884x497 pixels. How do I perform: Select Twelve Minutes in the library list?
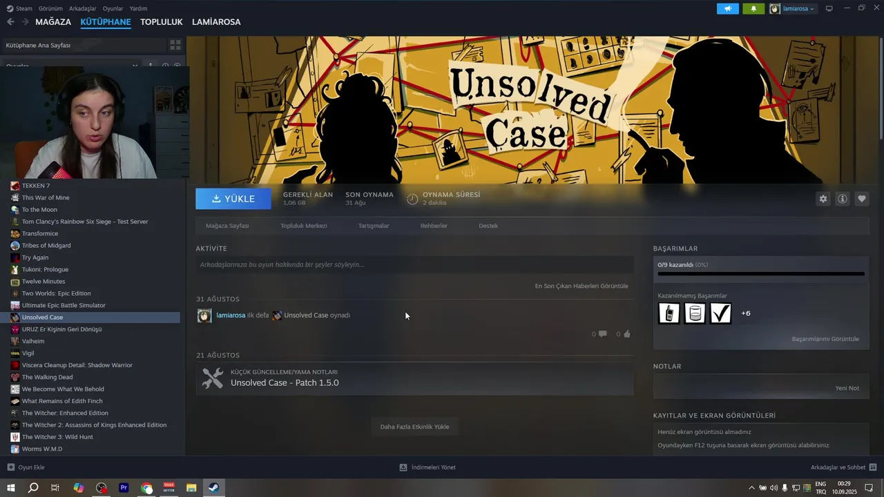click(x=44, y=282)
